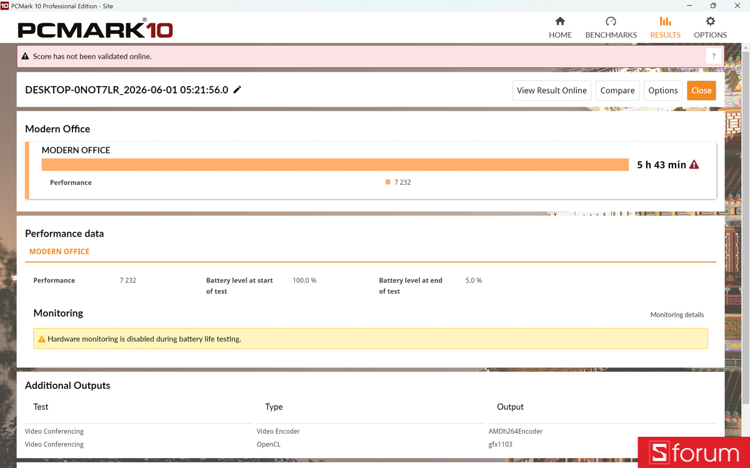750x468 pixels.
Task: Click the 5 h 43 min result value
Action: 661,165
